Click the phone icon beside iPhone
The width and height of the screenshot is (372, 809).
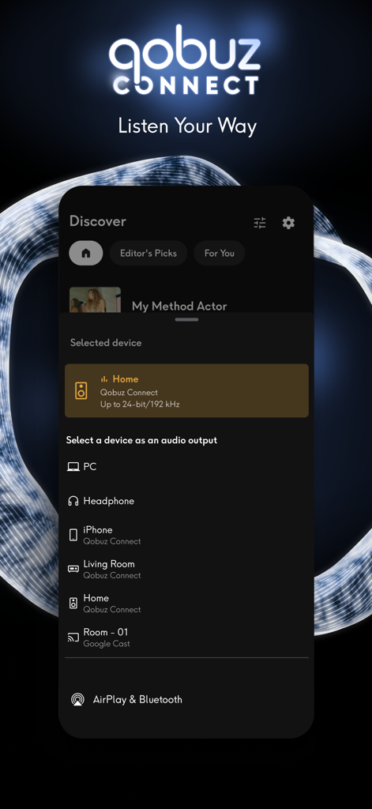73,535
